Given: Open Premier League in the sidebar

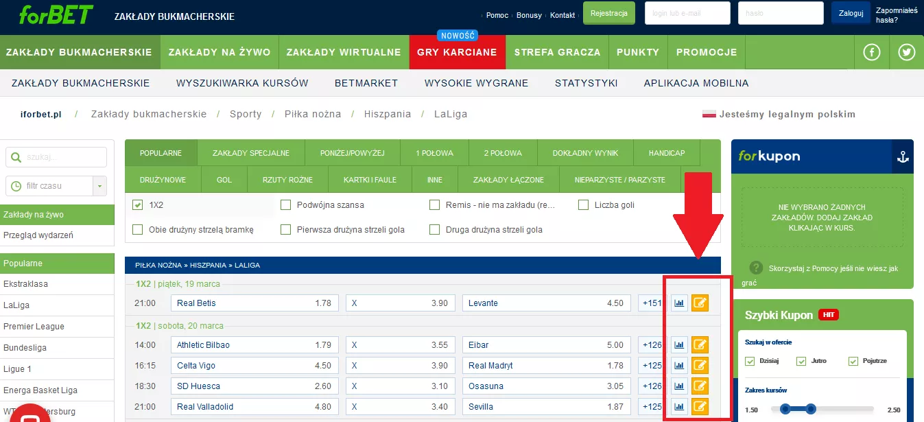Looking at the screenshot, I should coord(57,327).
